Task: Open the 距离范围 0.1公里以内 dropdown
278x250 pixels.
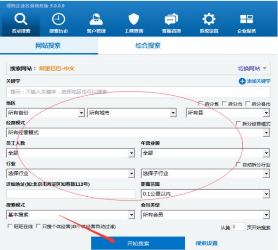Action: (205, 194)
